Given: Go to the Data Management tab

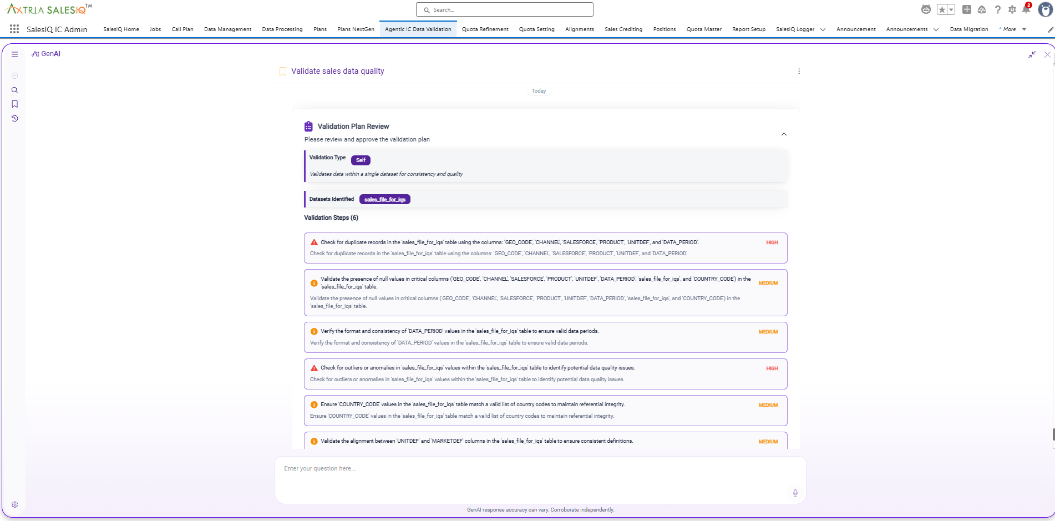Looking at the screenshot, I should 227,29.
